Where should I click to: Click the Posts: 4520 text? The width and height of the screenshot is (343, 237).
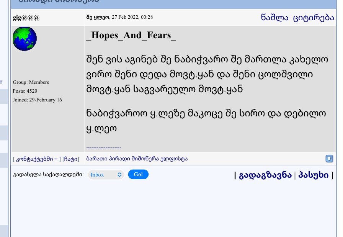(25, 91)
